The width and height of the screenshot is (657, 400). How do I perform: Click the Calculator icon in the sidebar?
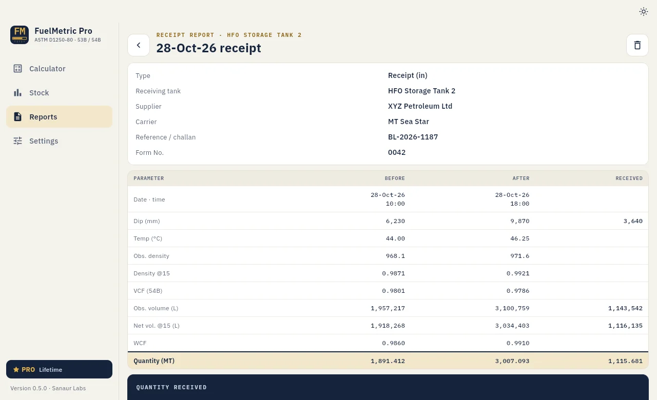point(18,69)
